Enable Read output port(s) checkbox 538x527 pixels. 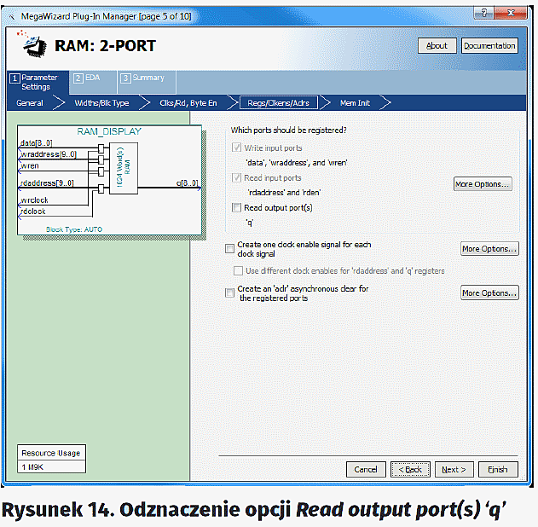(236, 207)
